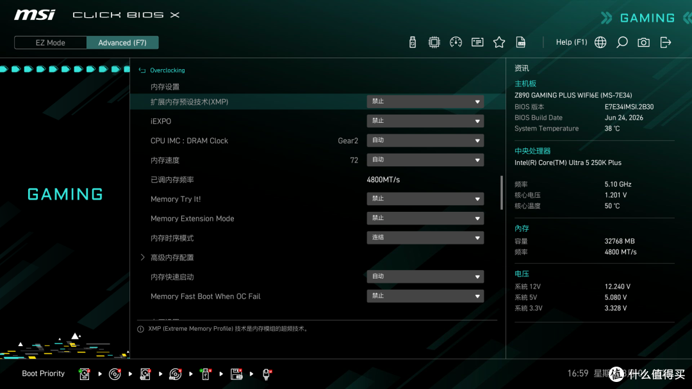Click Intel Core Ultra 5 250K Plus text
692x389 pixels.
pos(568,163)
